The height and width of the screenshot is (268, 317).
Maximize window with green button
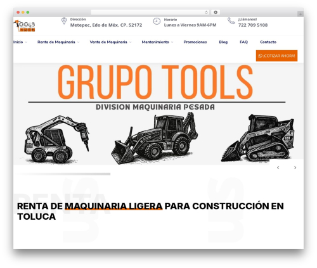[28, 12]
